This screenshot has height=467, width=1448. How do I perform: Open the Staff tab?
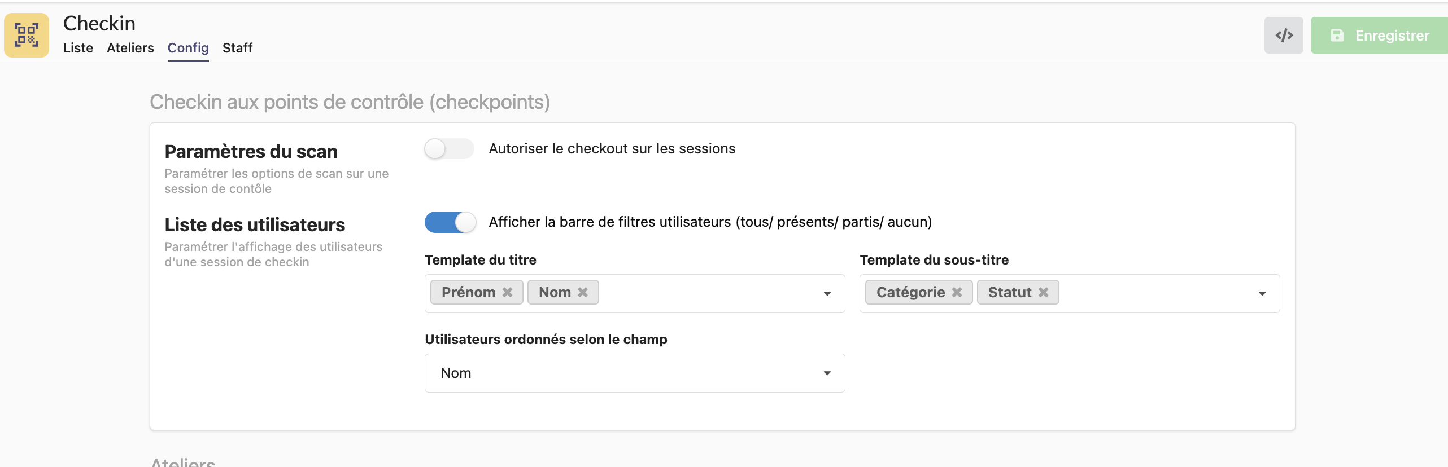tap(237, 48)
